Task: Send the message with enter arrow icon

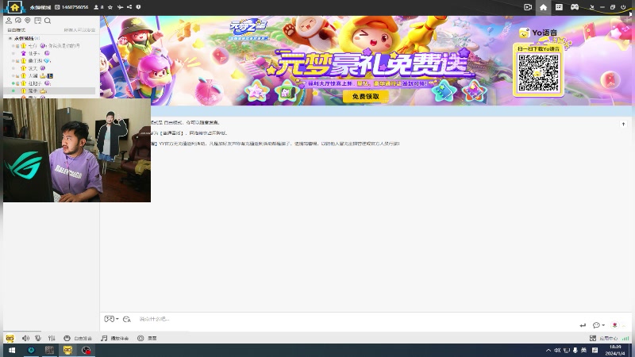Action: point(583,325)
